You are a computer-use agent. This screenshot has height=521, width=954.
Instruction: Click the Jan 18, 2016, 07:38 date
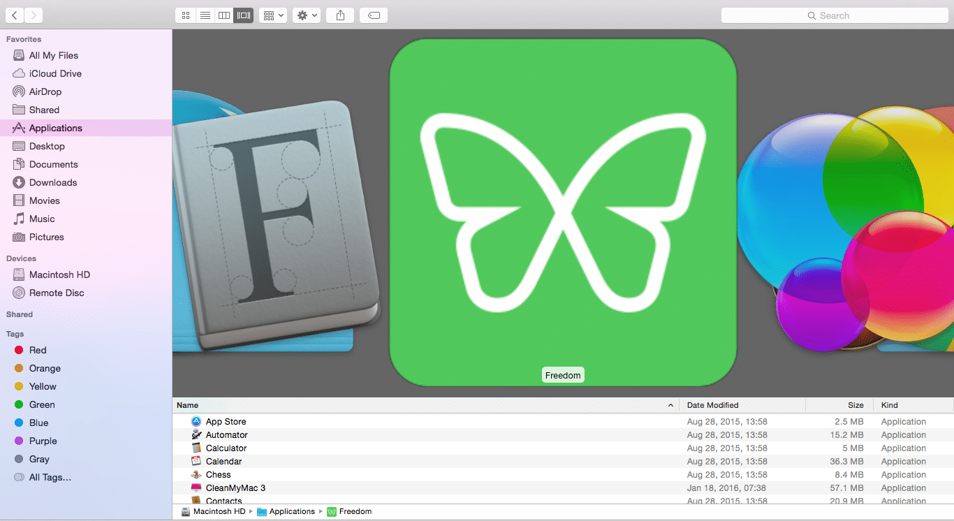(x=726, y=488)
